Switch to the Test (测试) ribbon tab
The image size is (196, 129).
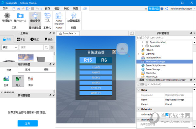66,9
